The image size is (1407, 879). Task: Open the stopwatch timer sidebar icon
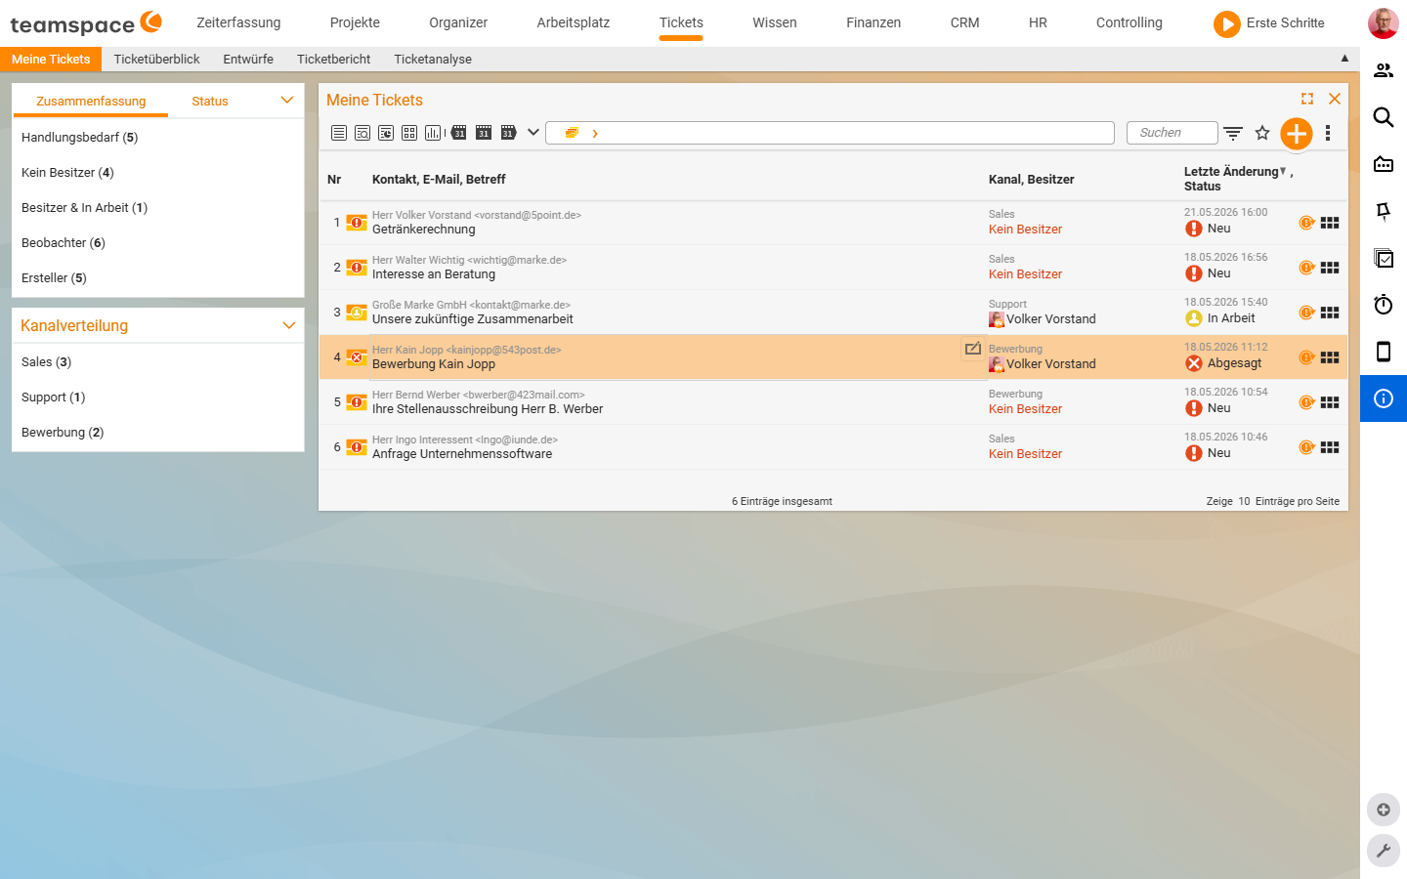[1384, 305]
